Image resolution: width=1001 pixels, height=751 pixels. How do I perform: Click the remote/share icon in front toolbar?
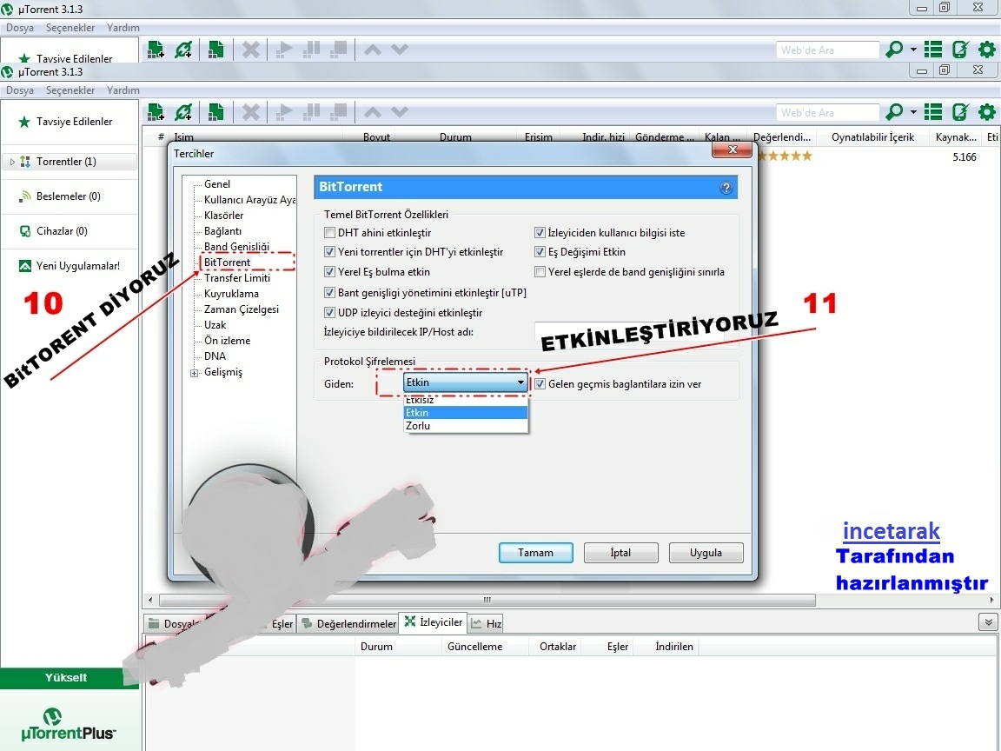point(960,112)
